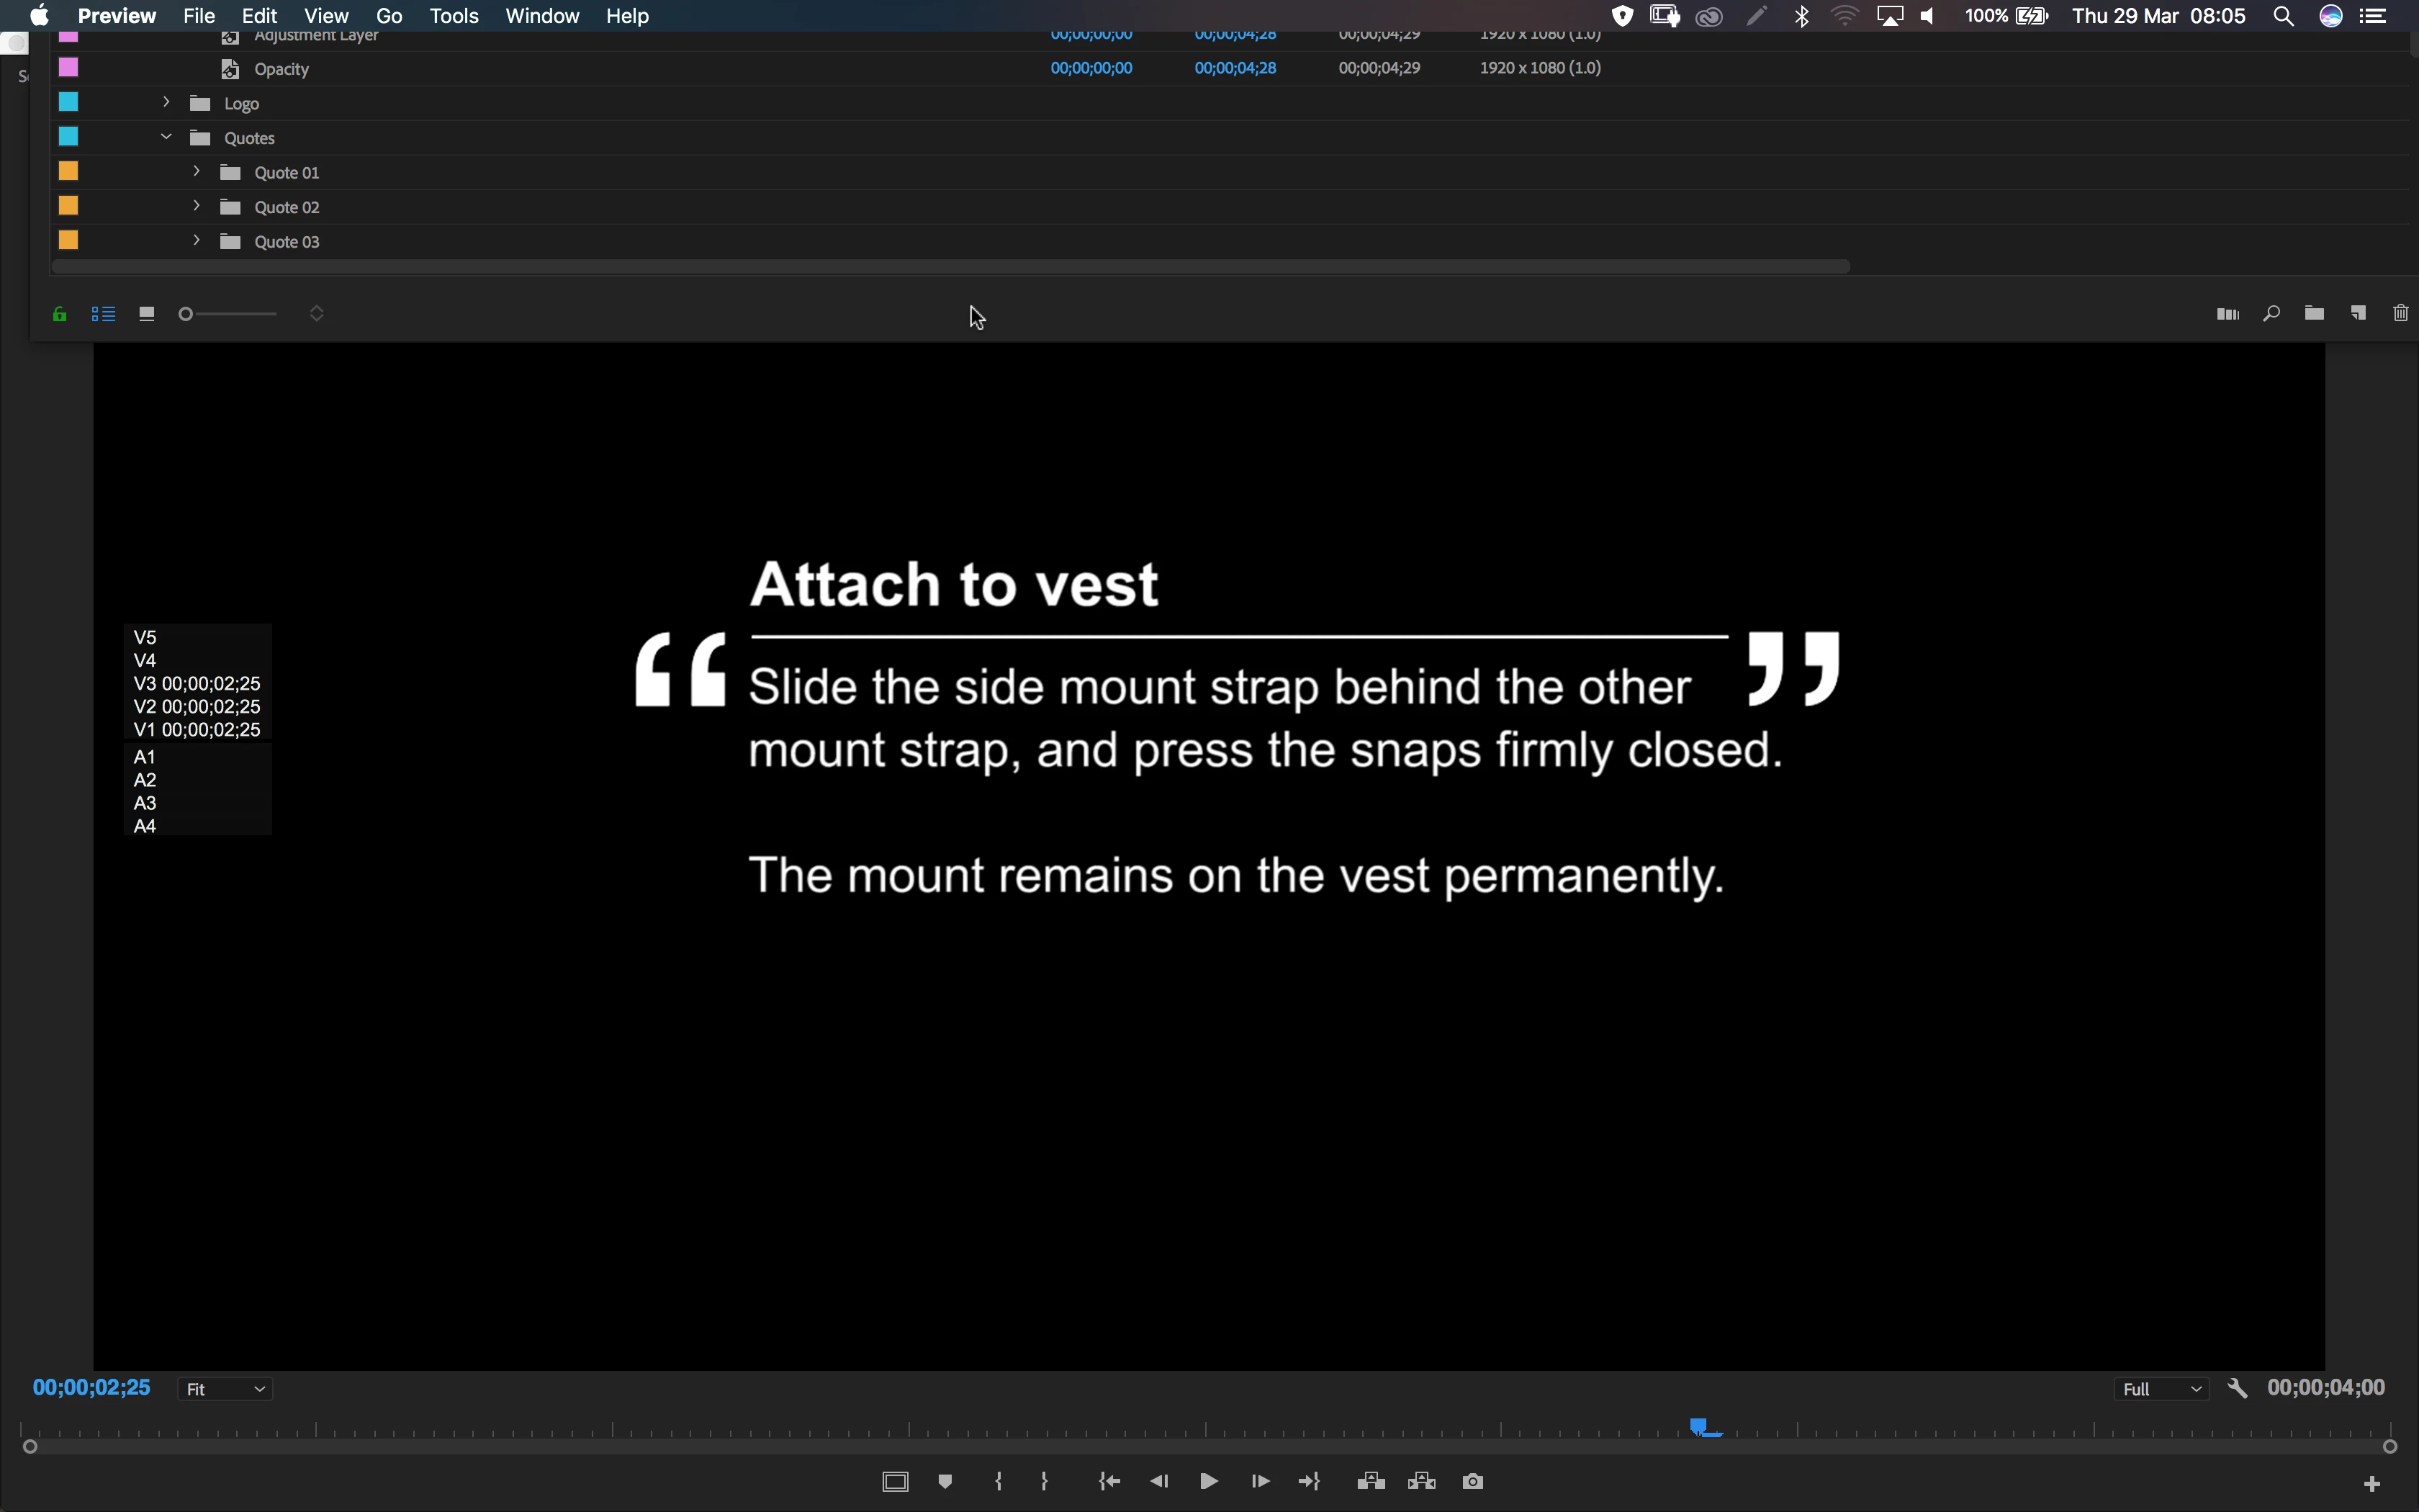
Task: Open the Fit zoom level dropdown
Action: tap(226, 1389)
